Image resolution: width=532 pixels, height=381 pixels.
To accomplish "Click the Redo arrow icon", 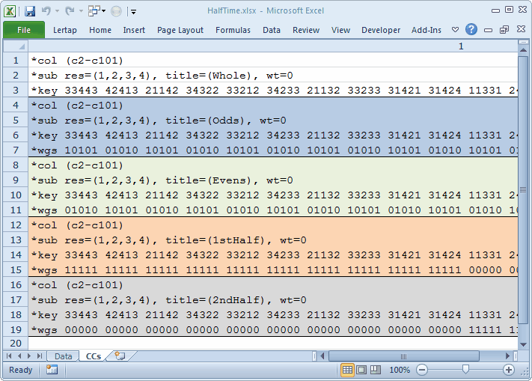I will point(68,11).
